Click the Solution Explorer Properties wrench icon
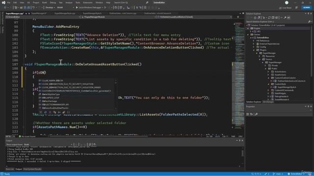Image resolution: width=314 pixels, height=176 pixels. [285, 18]
